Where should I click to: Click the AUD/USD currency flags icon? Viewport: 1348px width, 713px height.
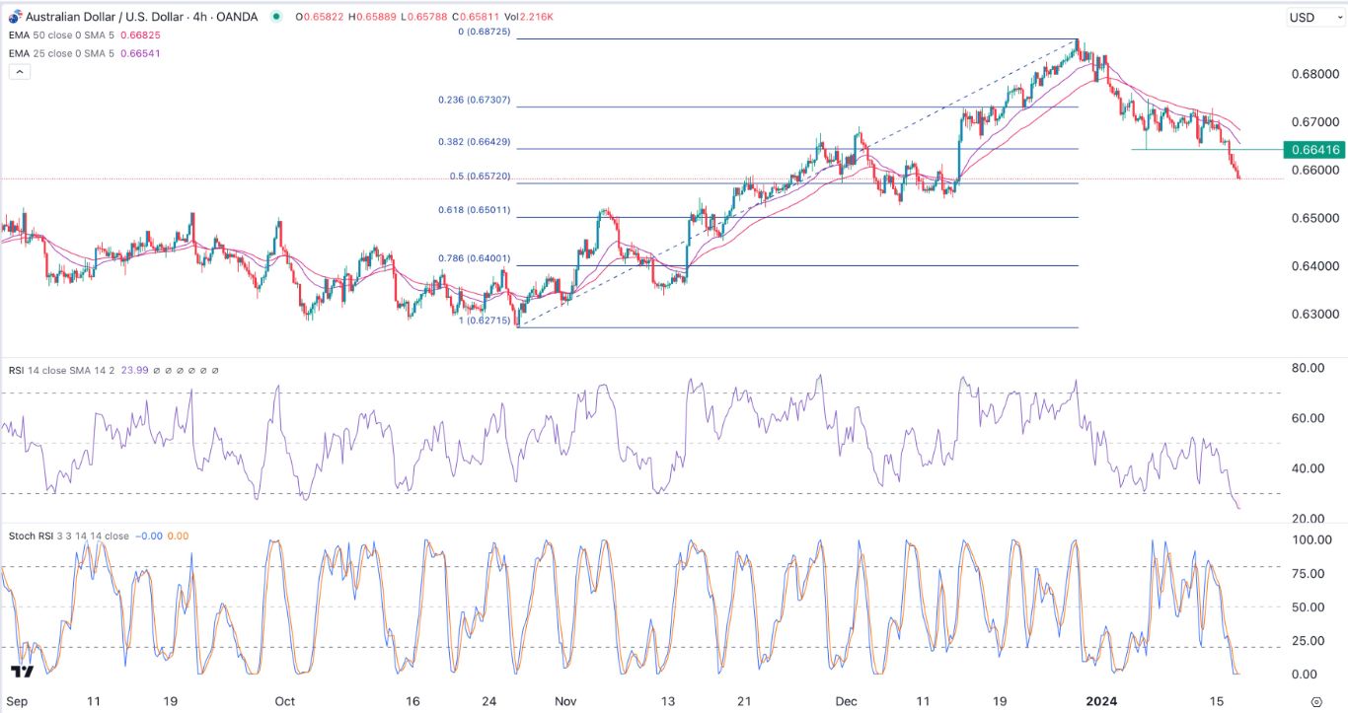[x=16, y=17]
